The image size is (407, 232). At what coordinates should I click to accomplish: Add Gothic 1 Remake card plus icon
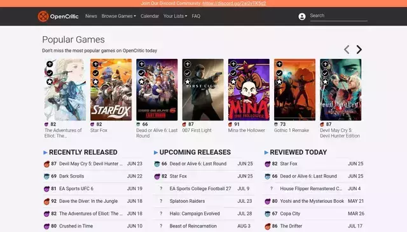click(279, 64)
